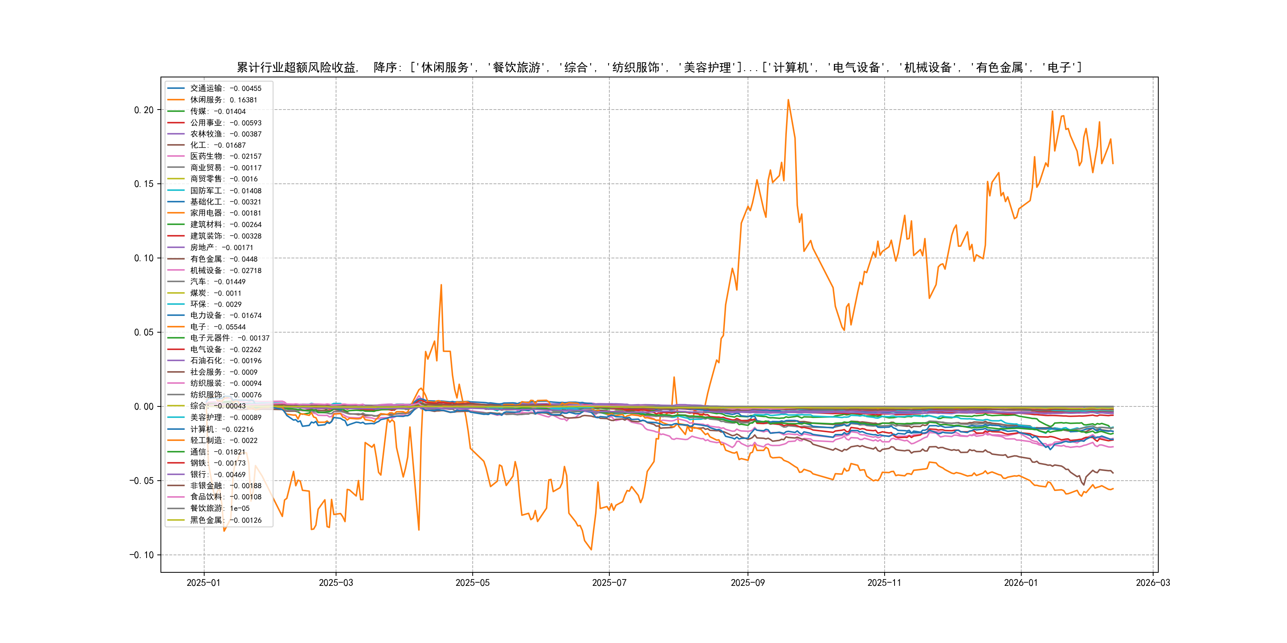
Task: Click the 0.20 y-axis tick label
Action: click(144, 110)
